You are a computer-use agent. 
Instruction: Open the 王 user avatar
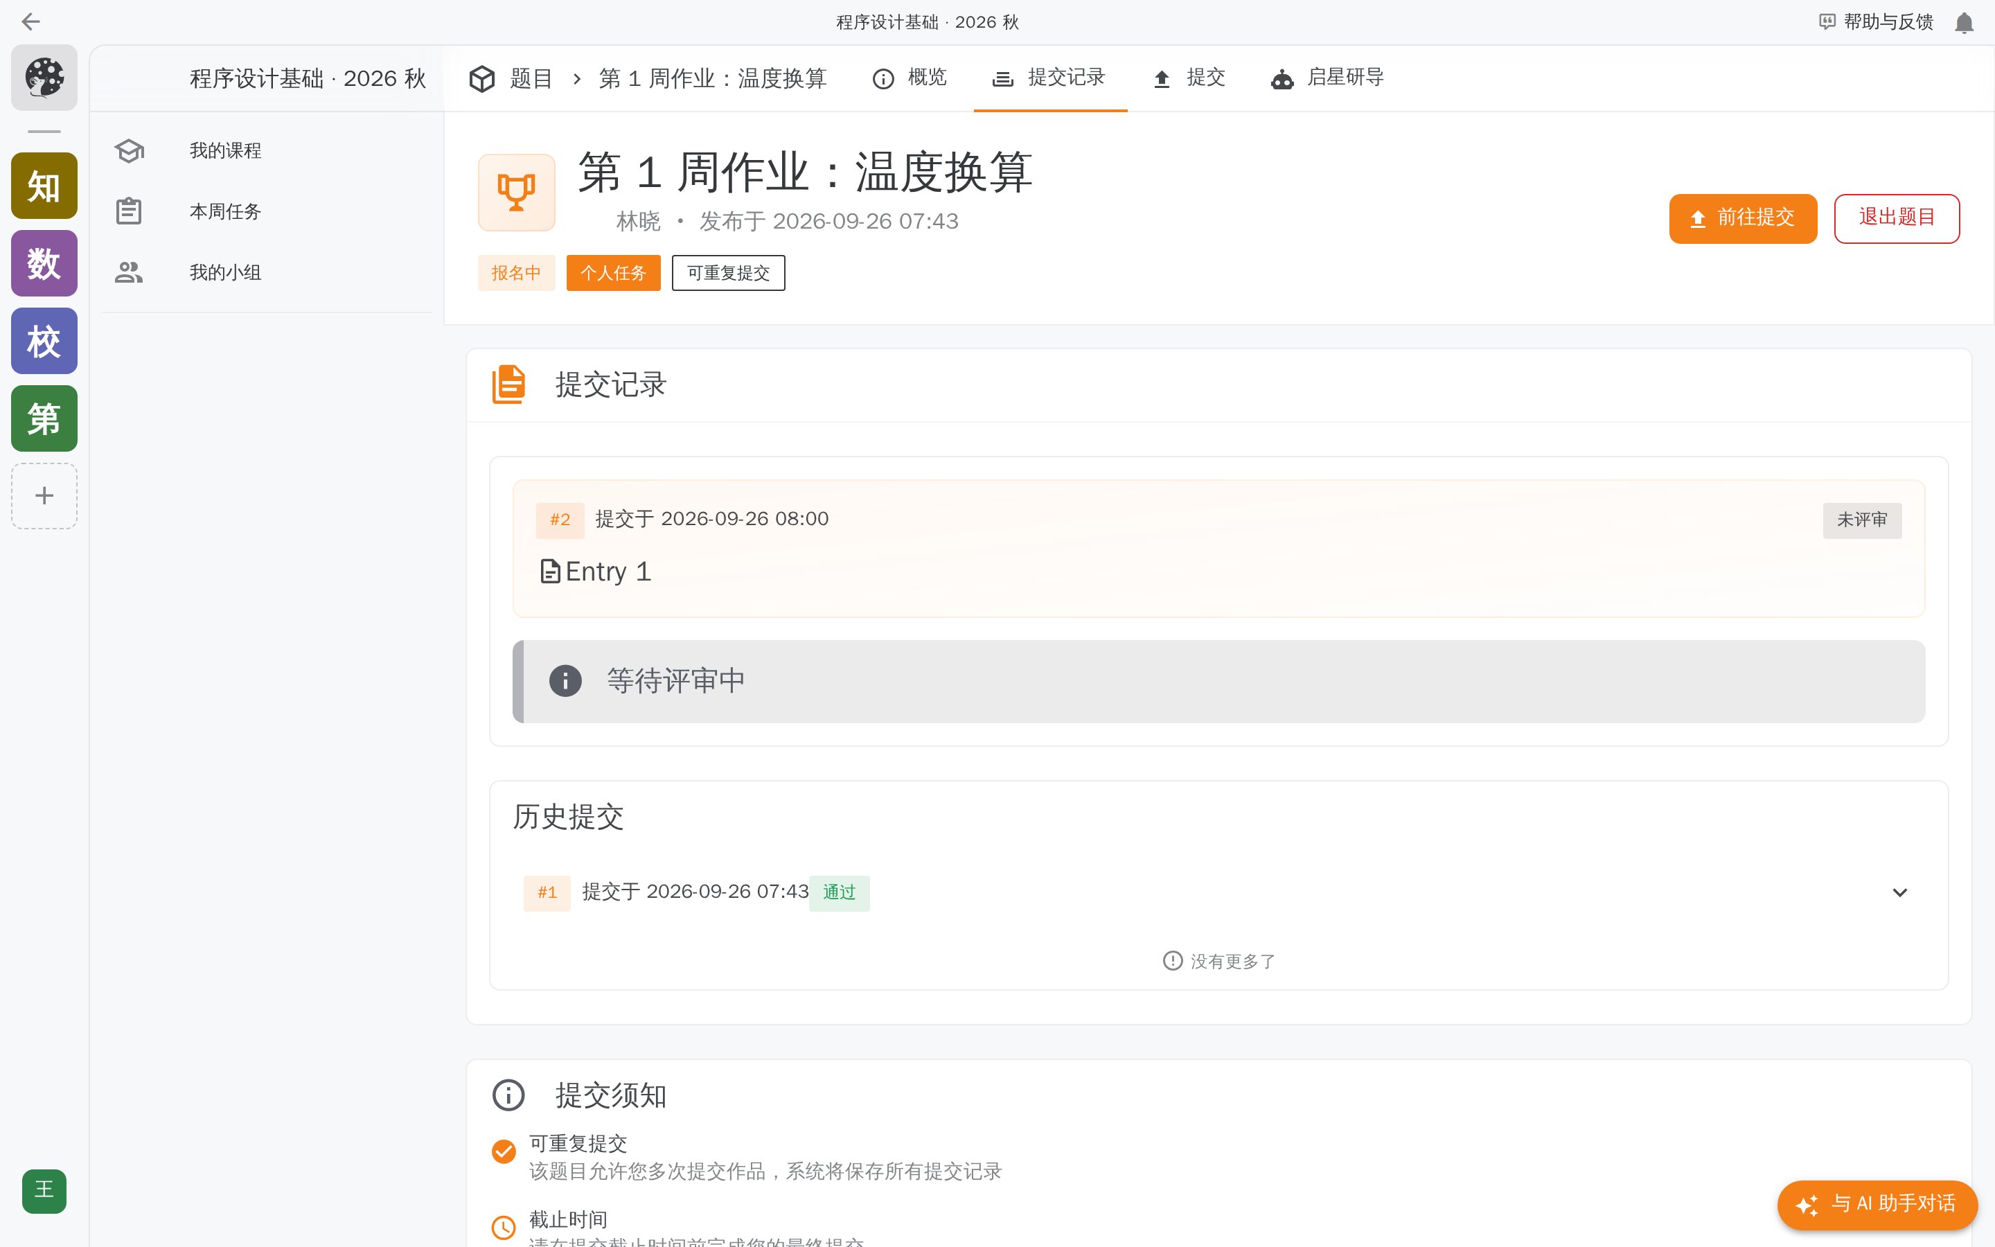(x=44, y=1191)
